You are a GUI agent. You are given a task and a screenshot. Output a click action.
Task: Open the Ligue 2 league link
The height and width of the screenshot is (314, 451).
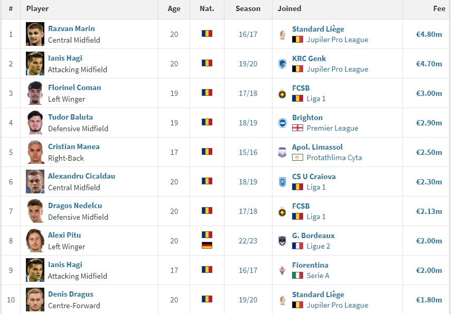318,246
